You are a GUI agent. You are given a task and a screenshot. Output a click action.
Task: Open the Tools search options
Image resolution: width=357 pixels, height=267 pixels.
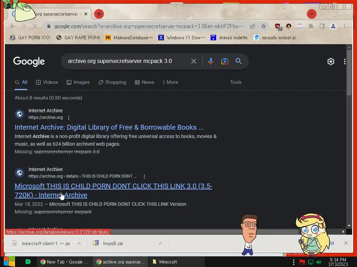tap(236, 82)
